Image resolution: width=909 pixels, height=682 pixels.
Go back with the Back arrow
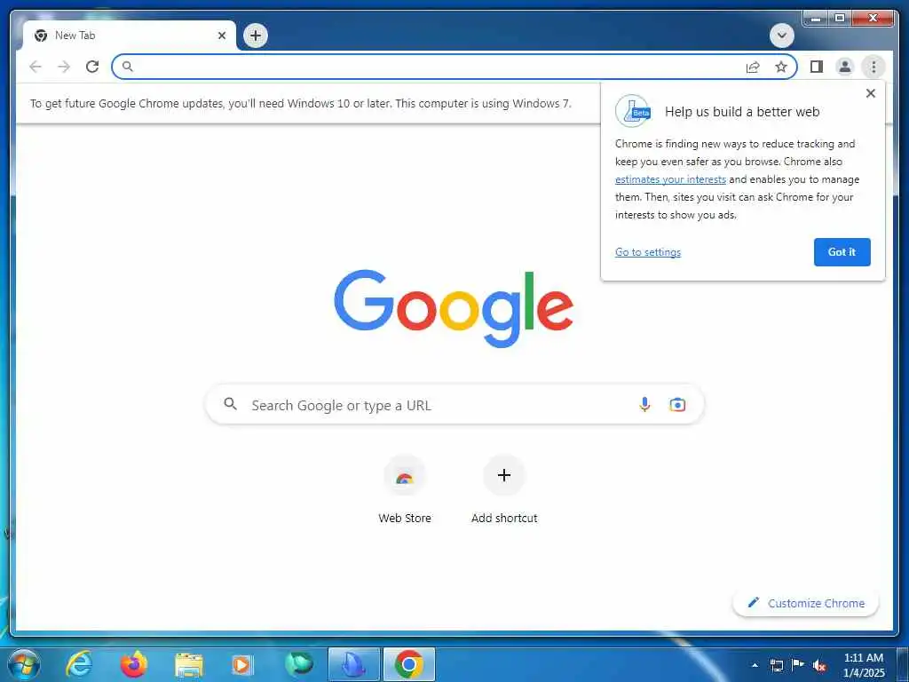(x=36, y=67)
